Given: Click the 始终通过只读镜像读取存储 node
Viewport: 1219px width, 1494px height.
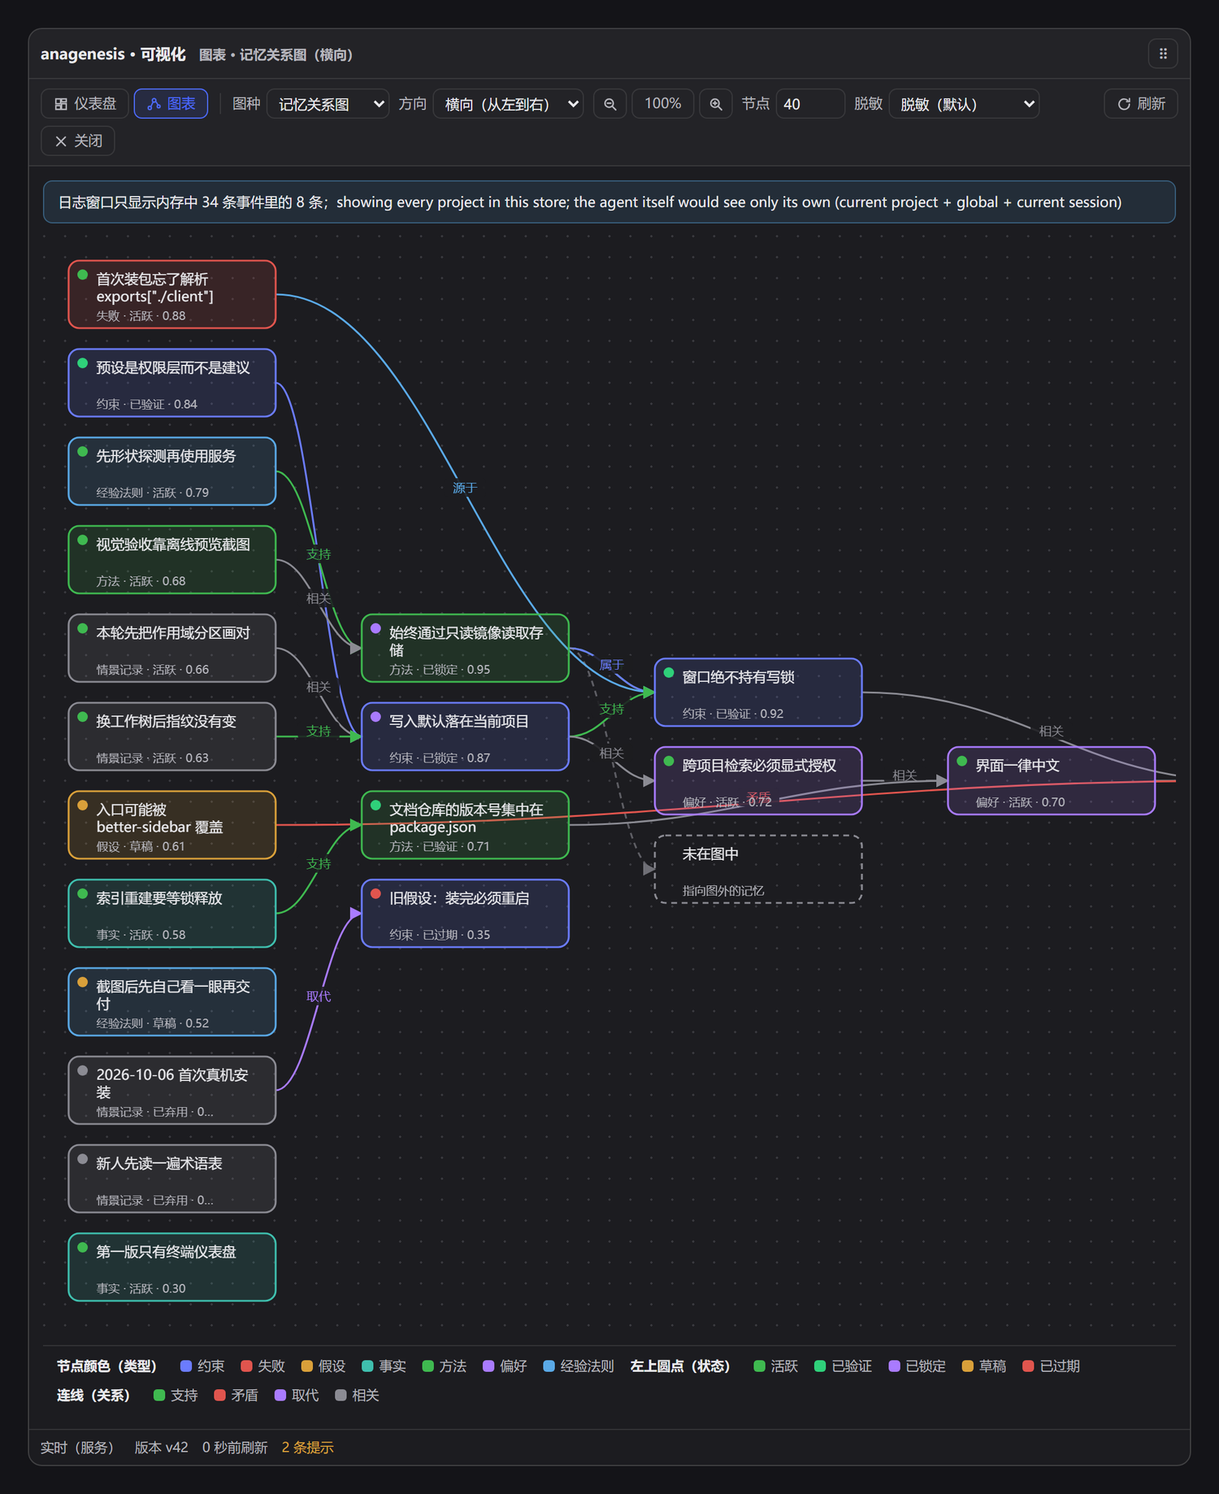Looking at the screenshot, I should click(x=465, y=649).
